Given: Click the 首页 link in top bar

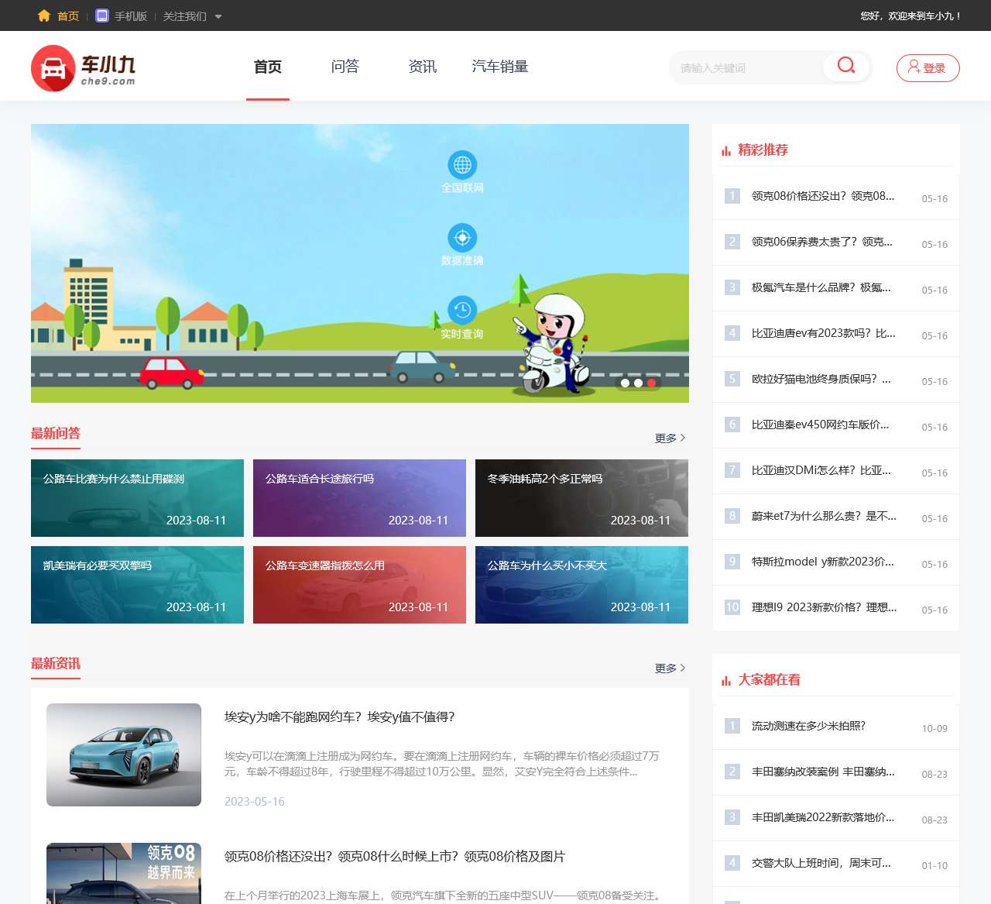Looking at the screenshot, I should click(68, 16).
